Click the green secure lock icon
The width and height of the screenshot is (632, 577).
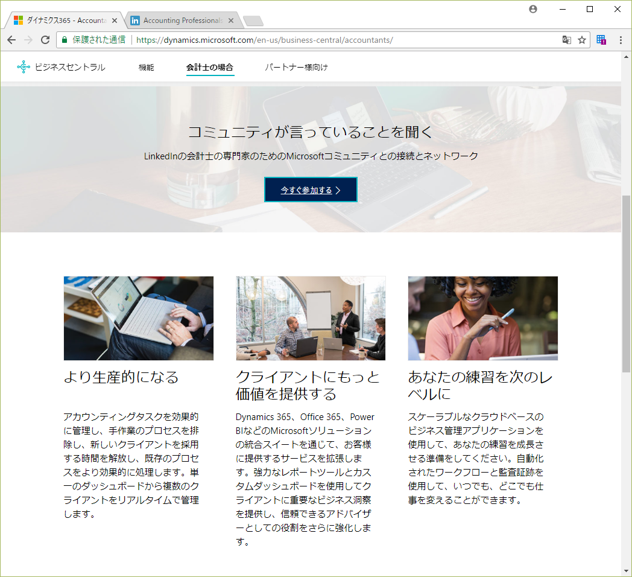65,40
